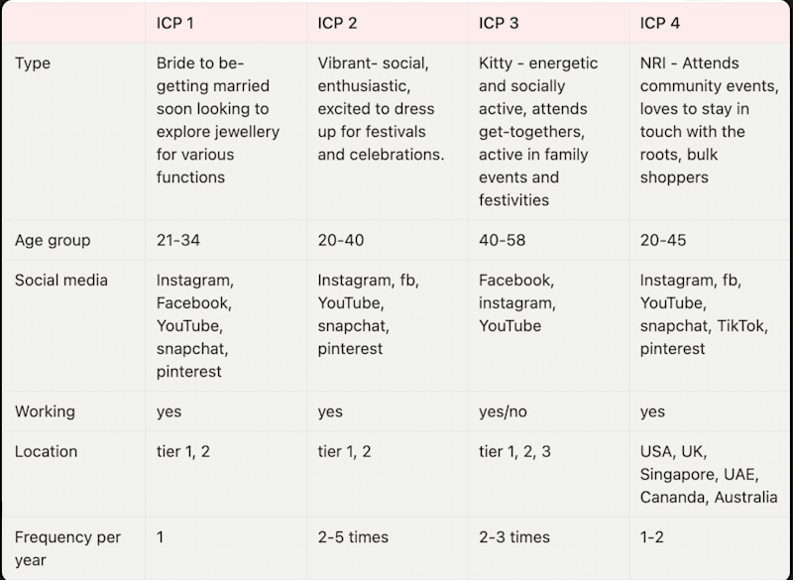Click the Working row label
This screenshot has width=793, height=580.
coord(45,411)
